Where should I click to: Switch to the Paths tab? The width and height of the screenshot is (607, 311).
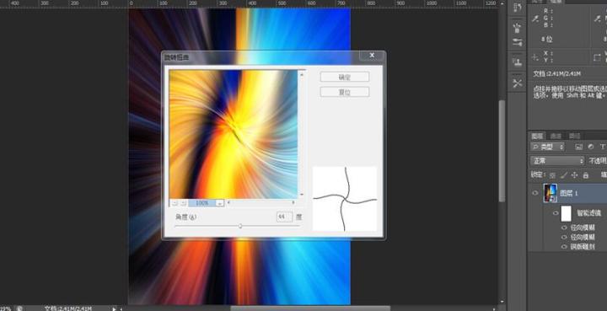click(574, 136)
